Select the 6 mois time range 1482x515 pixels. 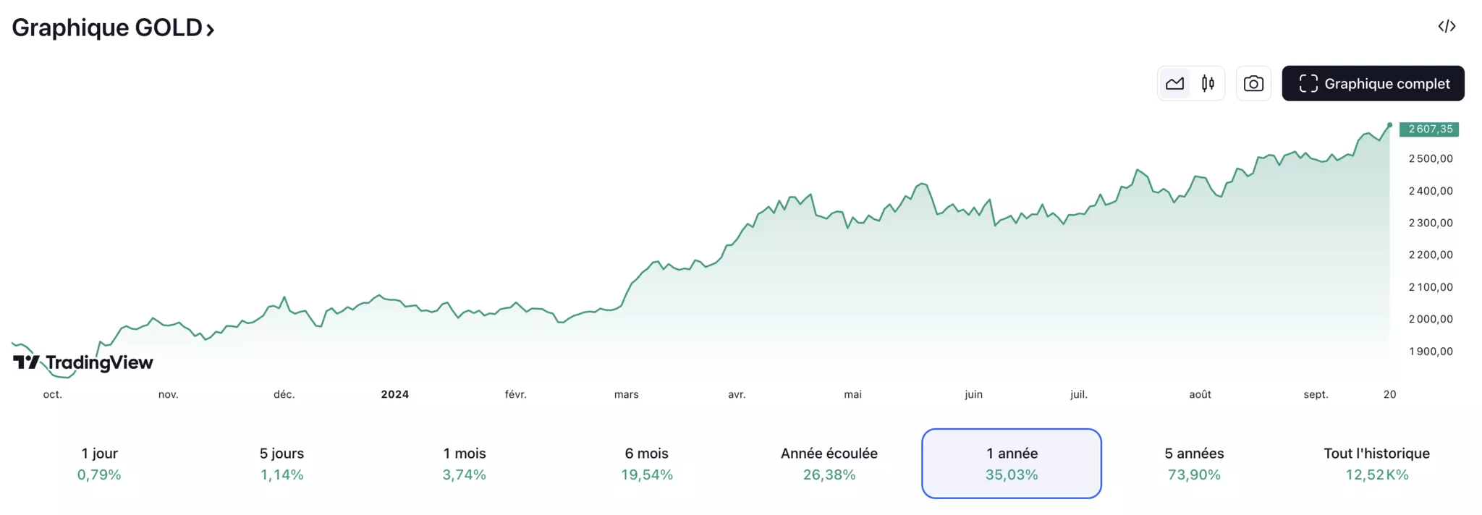(x=647, y=464)
